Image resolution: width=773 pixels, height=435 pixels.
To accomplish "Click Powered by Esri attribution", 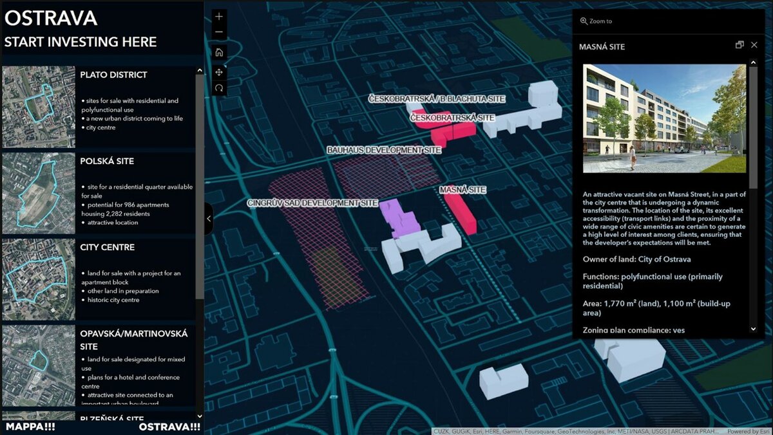I will 748,431.
